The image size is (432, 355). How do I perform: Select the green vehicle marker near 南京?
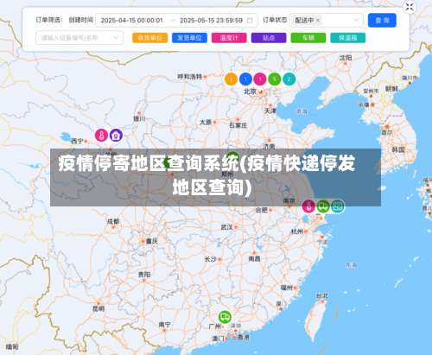coord(323,206)
